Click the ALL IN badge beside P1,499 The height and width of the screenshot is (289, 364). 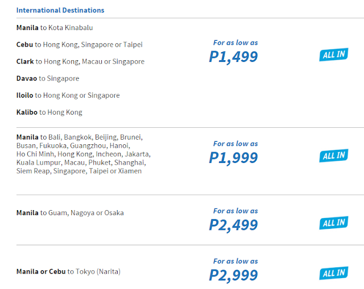(x=334, y=55)
